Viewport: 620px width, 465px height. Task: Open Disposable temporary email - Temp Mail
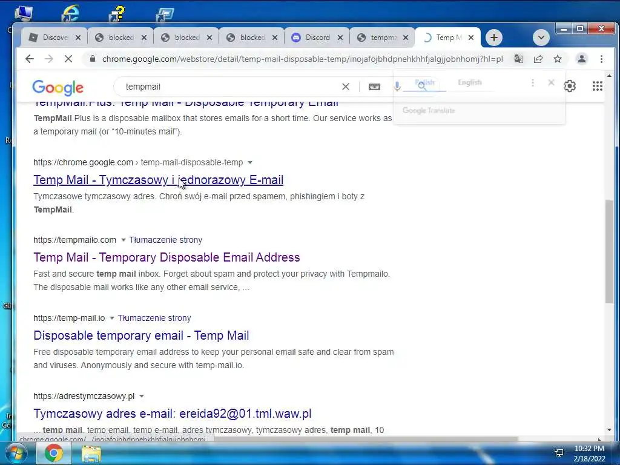click(x=141, y=335)
